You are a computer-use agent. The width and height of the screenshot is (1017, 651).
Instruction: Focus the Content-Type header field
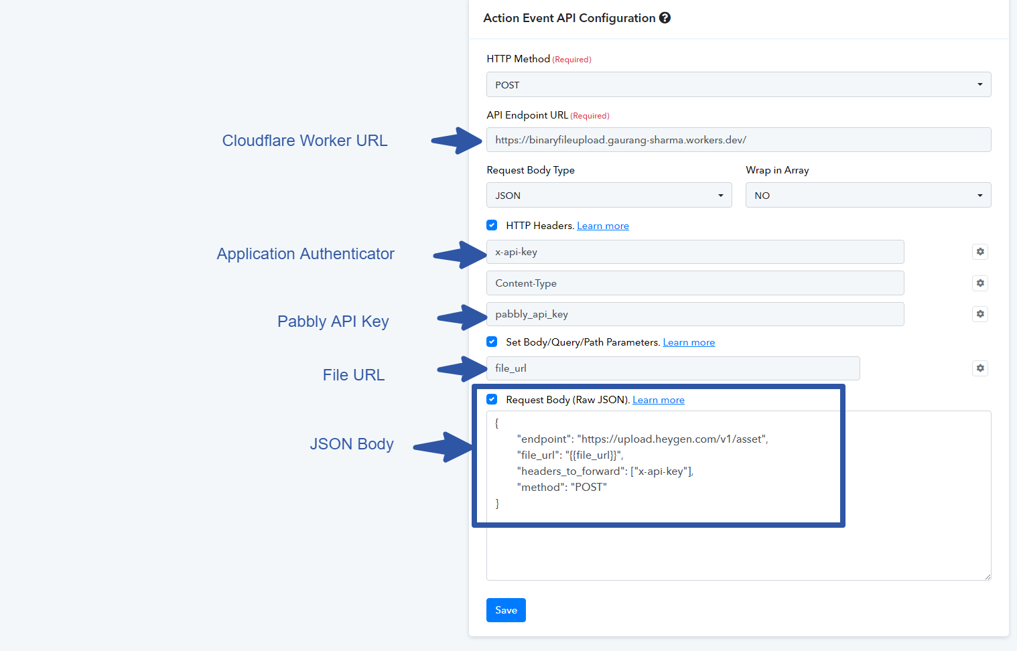695,283
